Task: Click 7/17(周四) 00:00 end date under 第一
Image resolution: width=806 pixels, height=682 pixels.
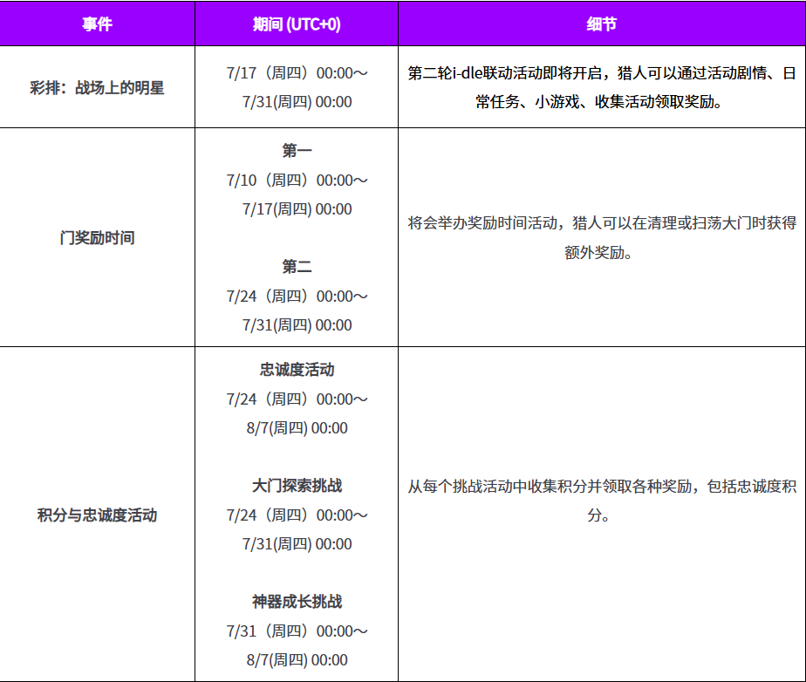Action: (x=297, y=208)
